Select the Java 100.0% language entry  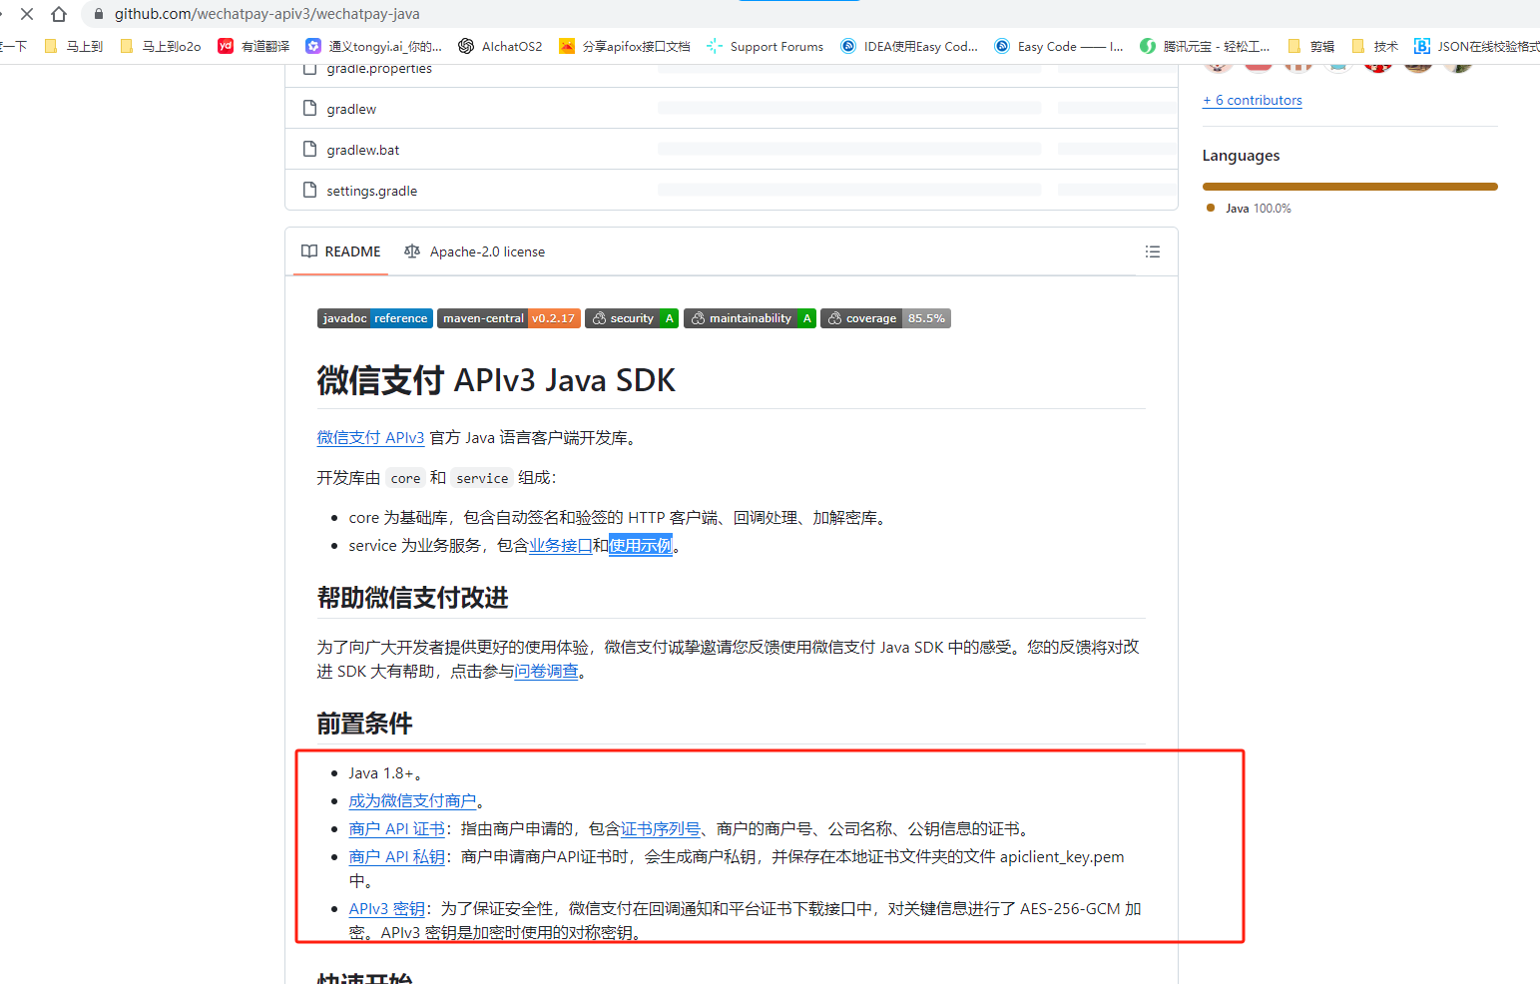1249,208
